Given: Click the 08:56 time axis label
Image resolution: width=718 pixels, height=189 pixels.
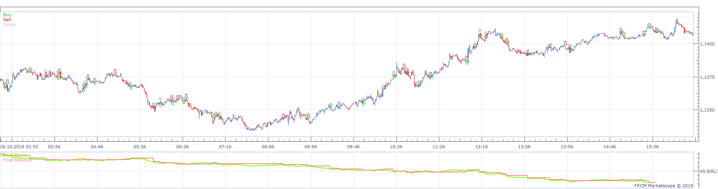Looking at the screenshot, I should pos(310,147).
